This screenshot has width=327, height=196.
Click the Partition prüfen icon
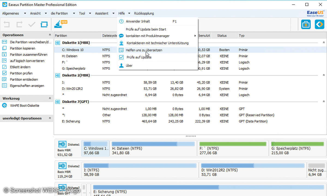point(4,73)
